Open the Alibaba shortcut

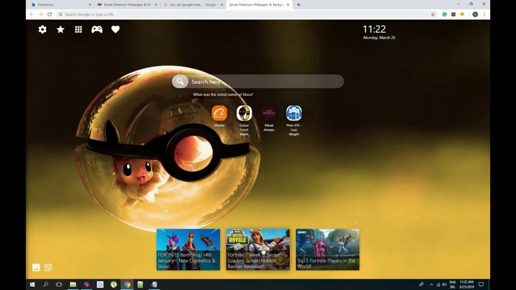pyautogui.click(x=219, y=114)
